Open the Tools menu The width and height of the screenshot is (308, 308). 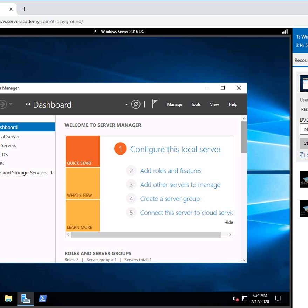point(196,104)
